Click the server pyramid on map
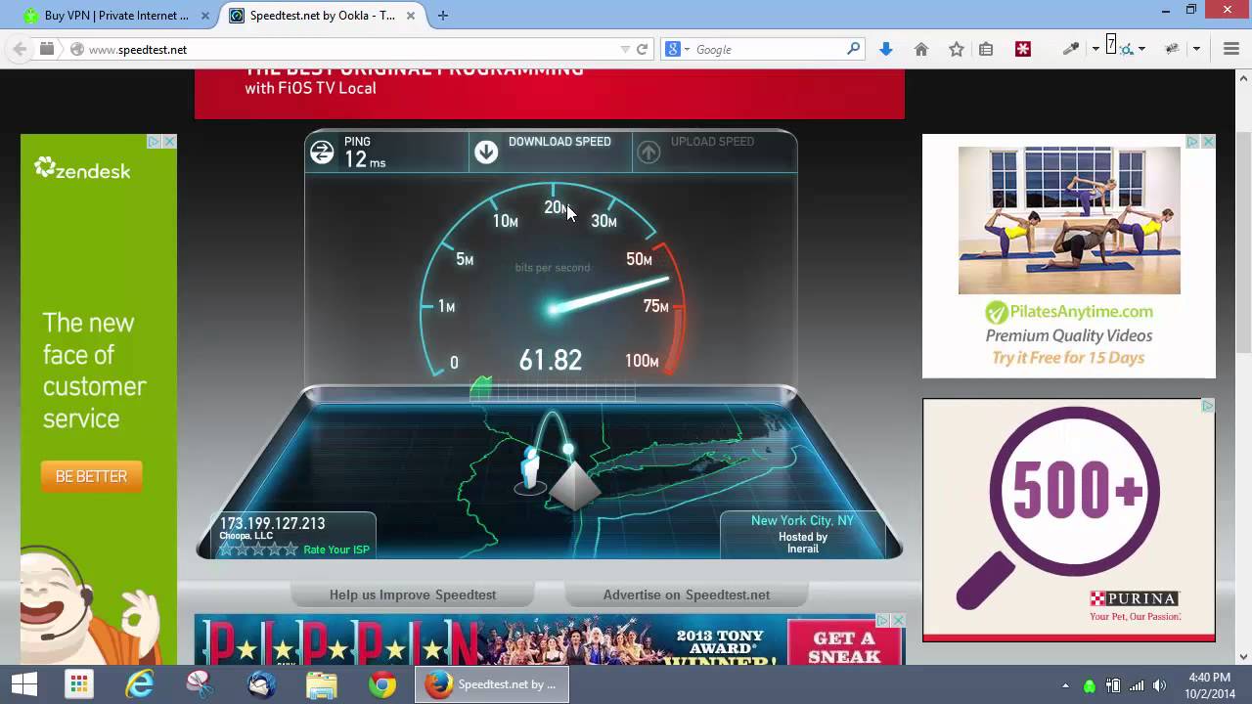 (x=574, y=485)
